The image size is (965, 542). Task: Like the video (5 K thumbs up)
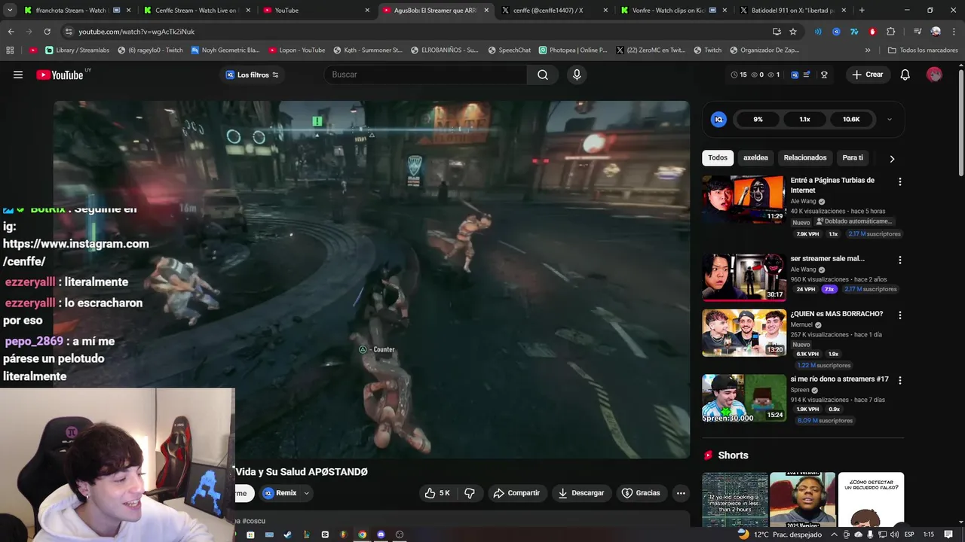click(x=437, y=493)
